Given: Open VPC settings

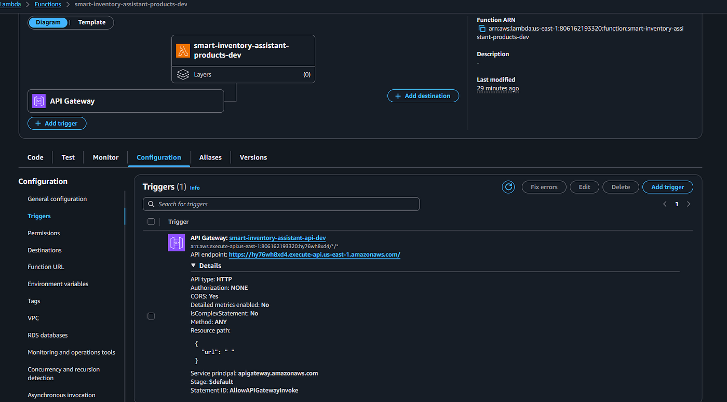Looking at the screenshot, I should 33,318.
